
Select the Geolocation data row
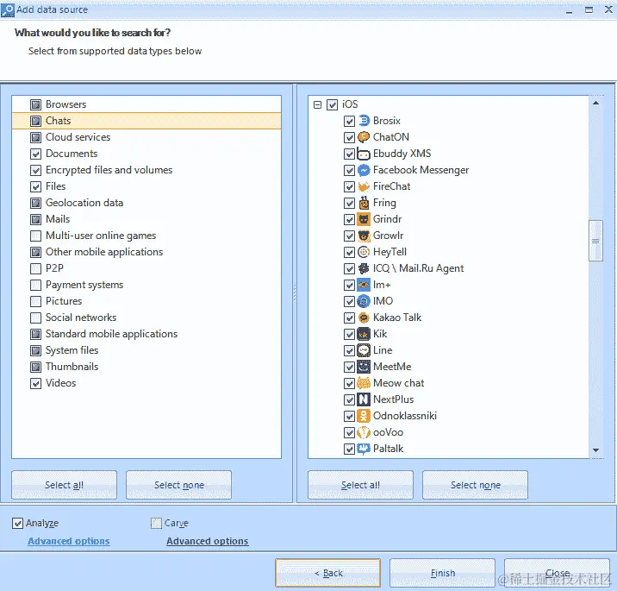(146, 203)
